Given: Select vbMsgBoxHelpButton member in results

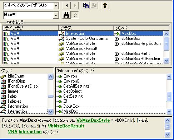Looking at the screenshot, I should tap(141, 43).
